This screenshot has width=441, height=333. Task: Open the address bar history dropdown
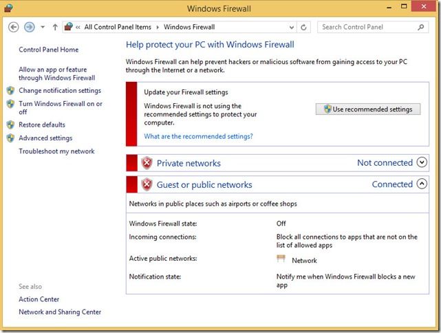(292, 28)
